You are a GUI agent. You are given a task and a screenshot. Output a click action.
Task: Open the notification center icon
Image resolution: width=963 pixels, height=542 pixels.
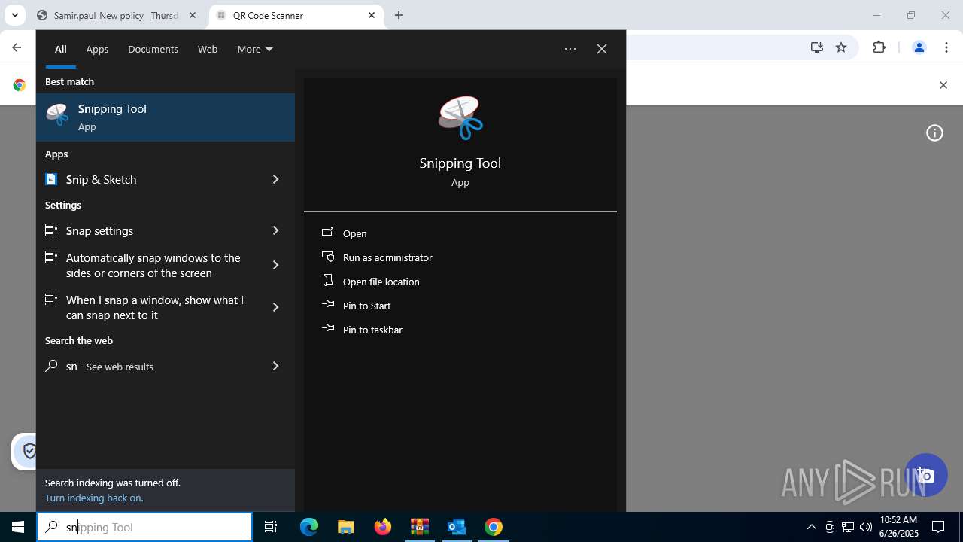[x=938, y=527]
